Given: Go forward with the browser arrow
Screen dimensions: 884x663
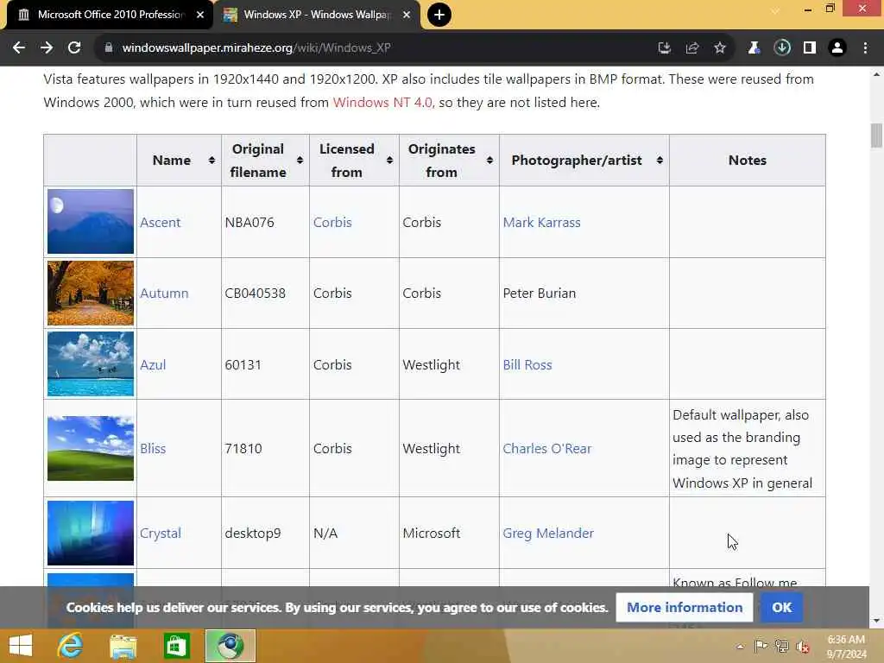Looking at the screenshot, I should pyautogui.click(x=47, y=48).
